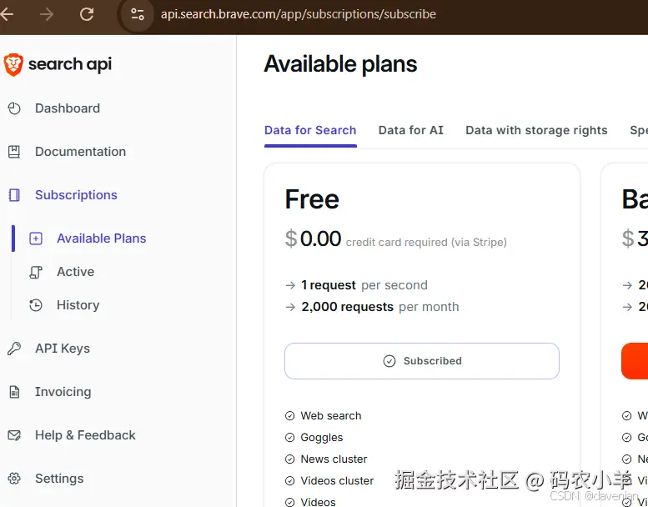Open site settings icon in address bar
The width and height of the screenshot is (648, 507).
coord(138,14)
